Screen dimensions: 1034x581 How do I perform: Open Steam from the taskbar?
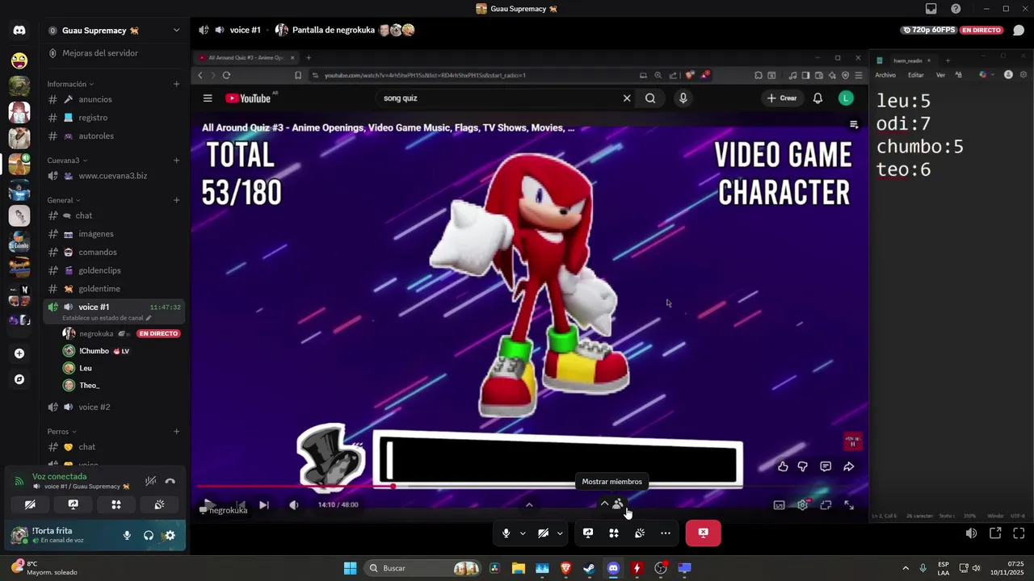590,568
